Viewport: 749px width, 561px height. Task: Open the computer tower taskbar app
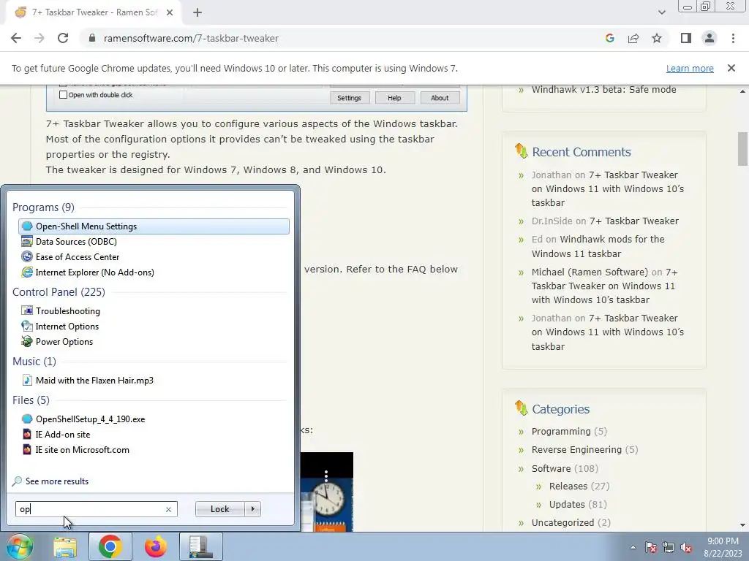pyautogui.click(x=201, y=546)
